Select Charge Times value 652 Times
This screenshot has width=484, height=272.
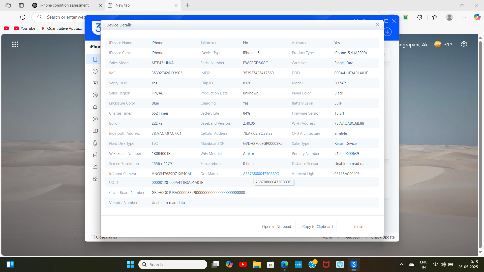tap(160, 113)
